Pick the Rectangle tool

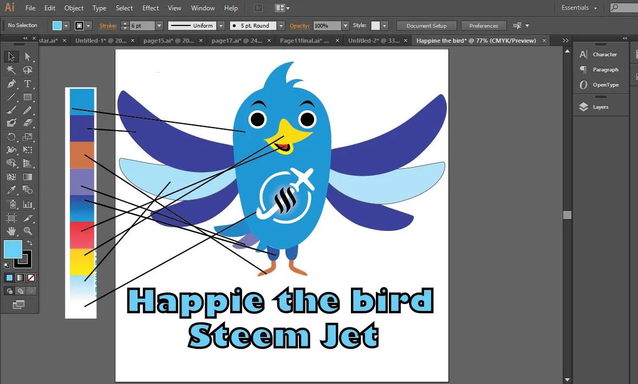[x=28, y=97]
